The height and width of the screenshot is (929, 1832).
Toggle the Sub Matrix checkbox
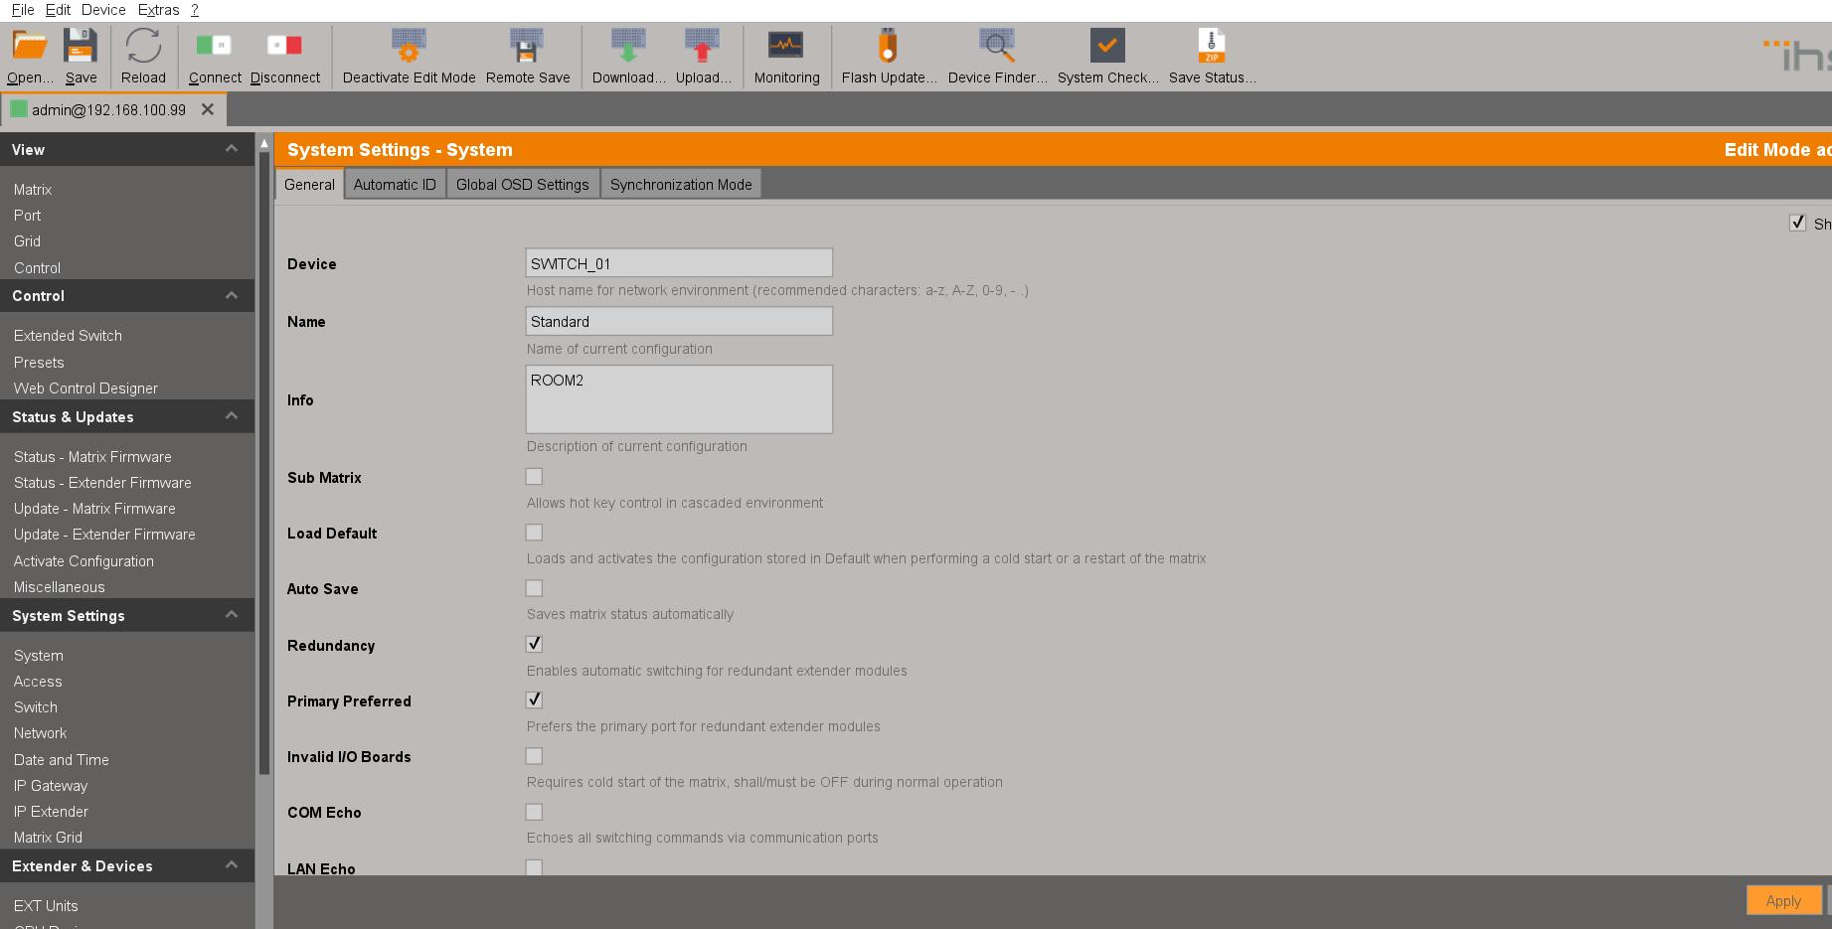point(534,477)
